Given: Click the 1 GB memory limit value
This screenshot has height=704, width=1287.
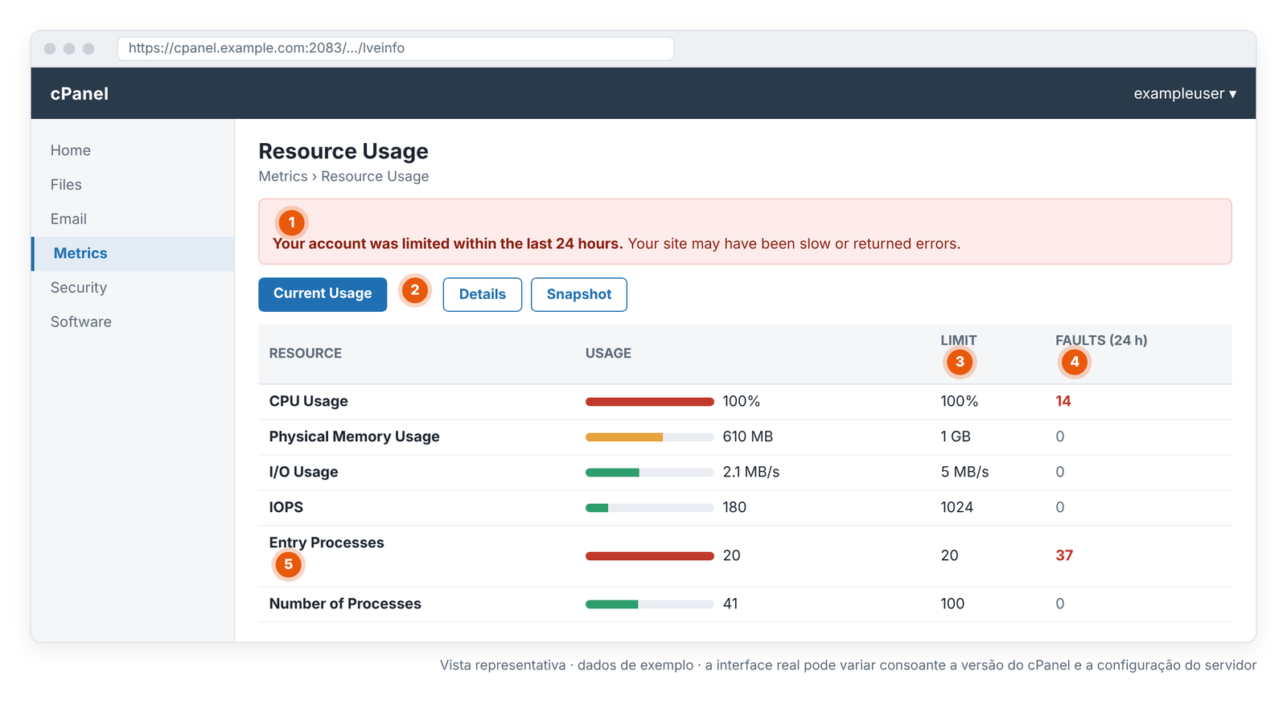Looking at the screenshot, I should click(x=956, y=436).
